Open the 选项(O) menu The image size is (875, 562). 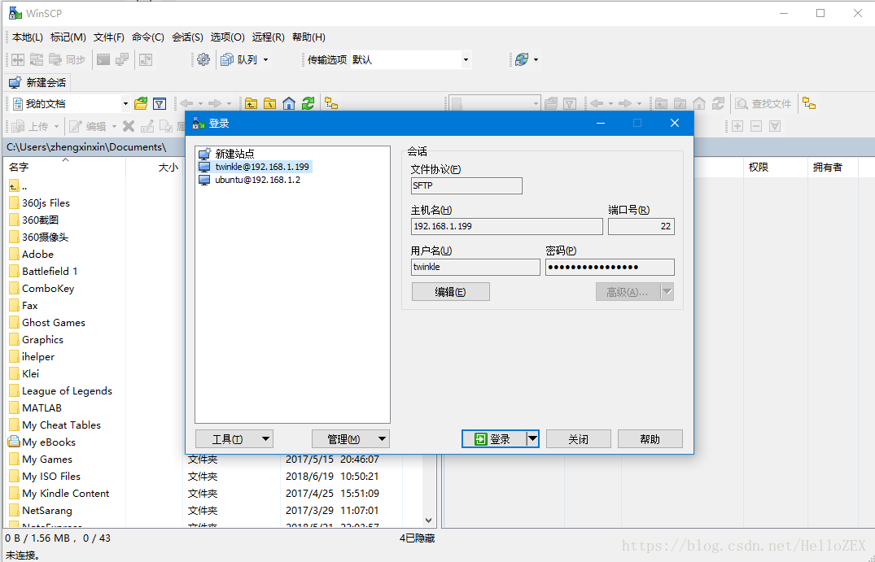pos(228,37)
